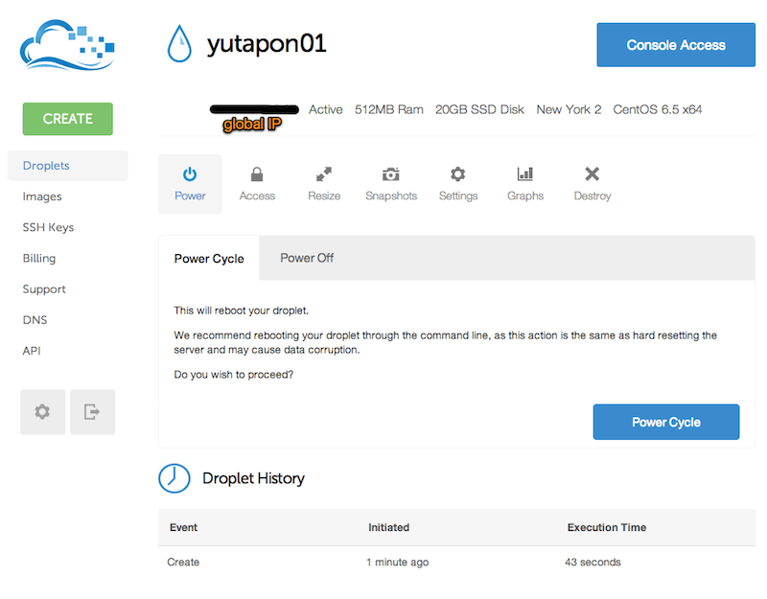The height and width of the screenshot is (599, 767).
Task: Open the Power section icon
Action: click(x=190, y=174)
